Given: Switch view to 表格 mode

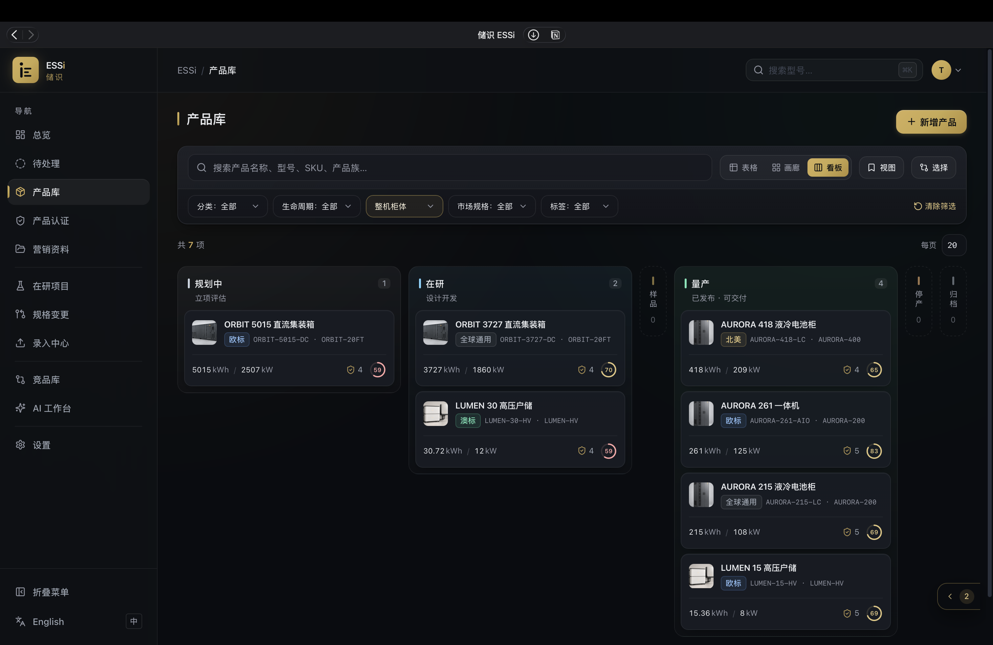Looking at the screenshot, I should 743,168.
